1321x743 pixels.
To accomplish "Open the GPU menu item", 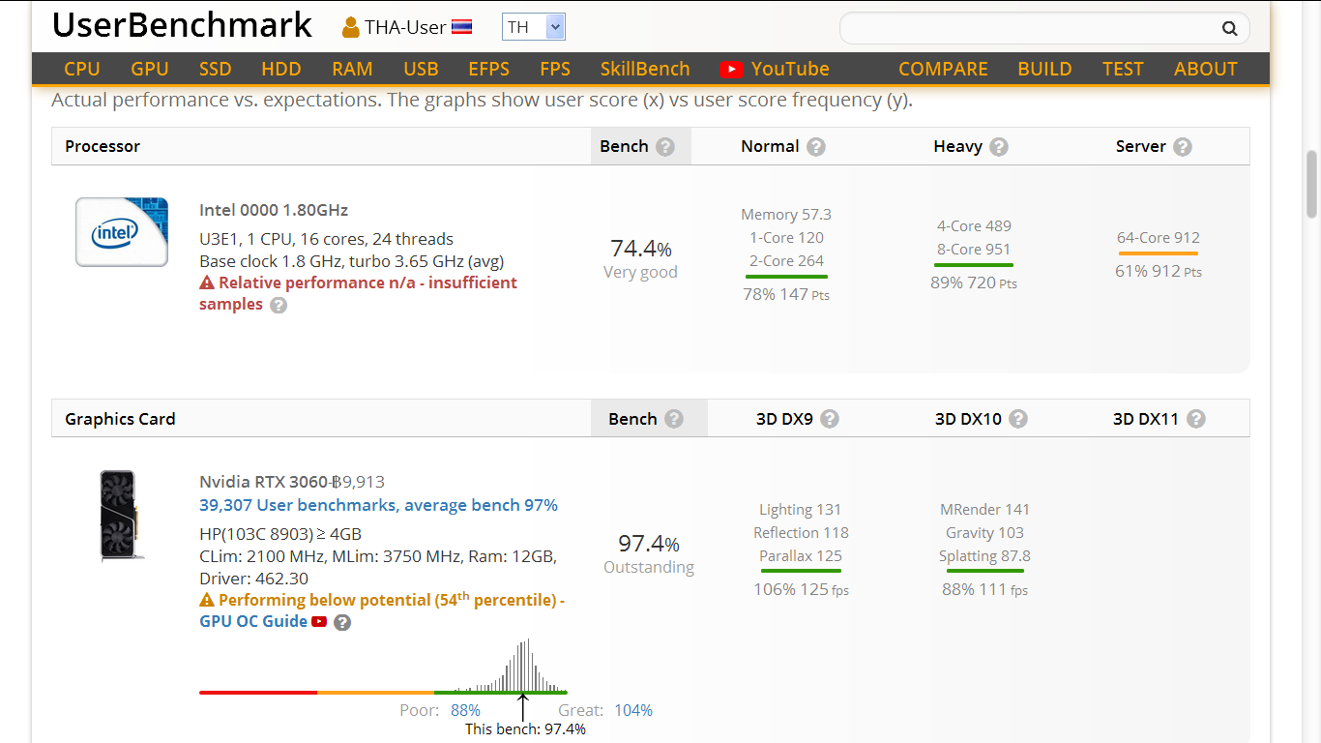I will [150, 69].
